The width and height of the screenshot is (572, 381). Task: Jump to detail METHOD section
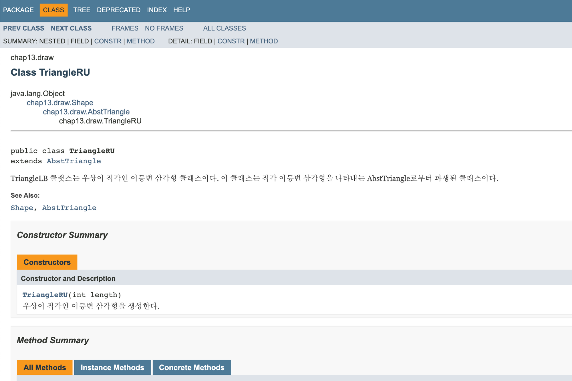[x=264, y=41]
